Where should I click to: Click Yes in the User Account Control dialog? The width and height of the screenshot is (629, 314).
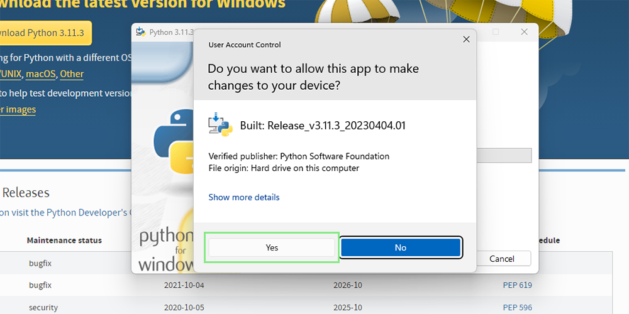272,247
